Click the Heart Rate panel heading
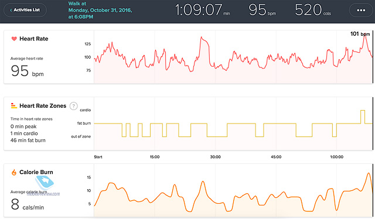375x219 pixels. 34,39
